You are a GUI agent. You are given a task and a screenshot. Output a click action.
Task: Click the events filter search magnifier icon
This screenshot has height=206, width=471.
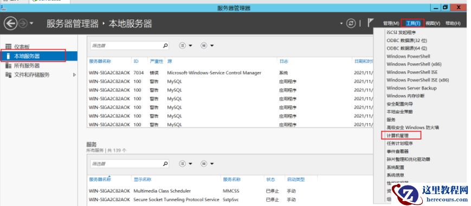(165, 45)
